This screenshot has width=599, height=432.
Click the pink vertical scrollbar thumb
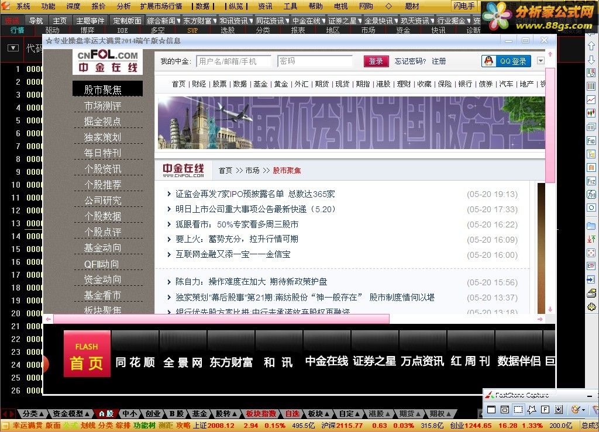[550, 125]
